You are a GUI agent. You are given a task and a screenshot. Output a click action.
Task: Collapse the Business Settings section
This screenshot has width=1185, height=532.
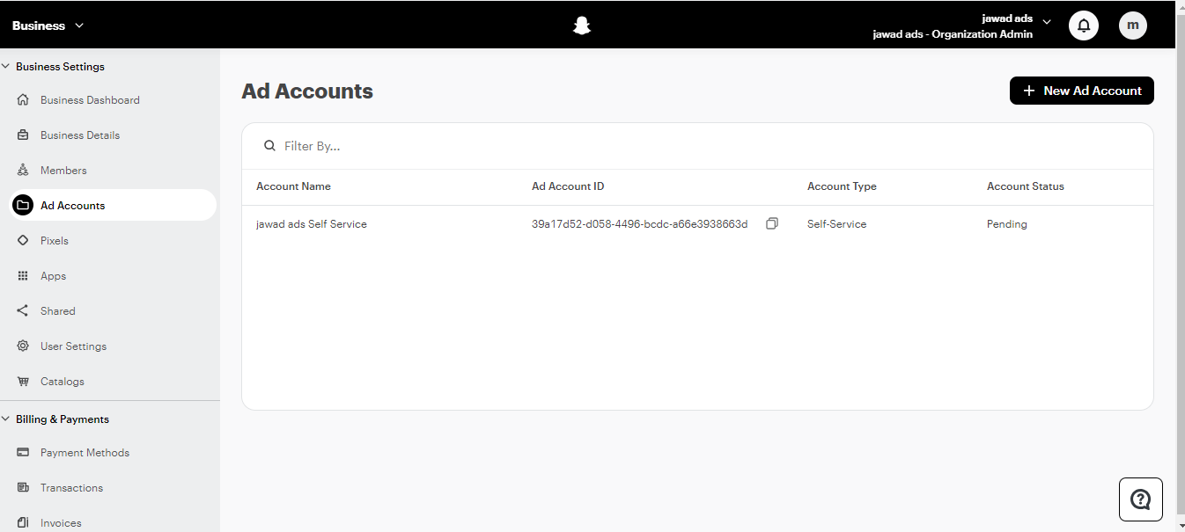pos(7,67)
